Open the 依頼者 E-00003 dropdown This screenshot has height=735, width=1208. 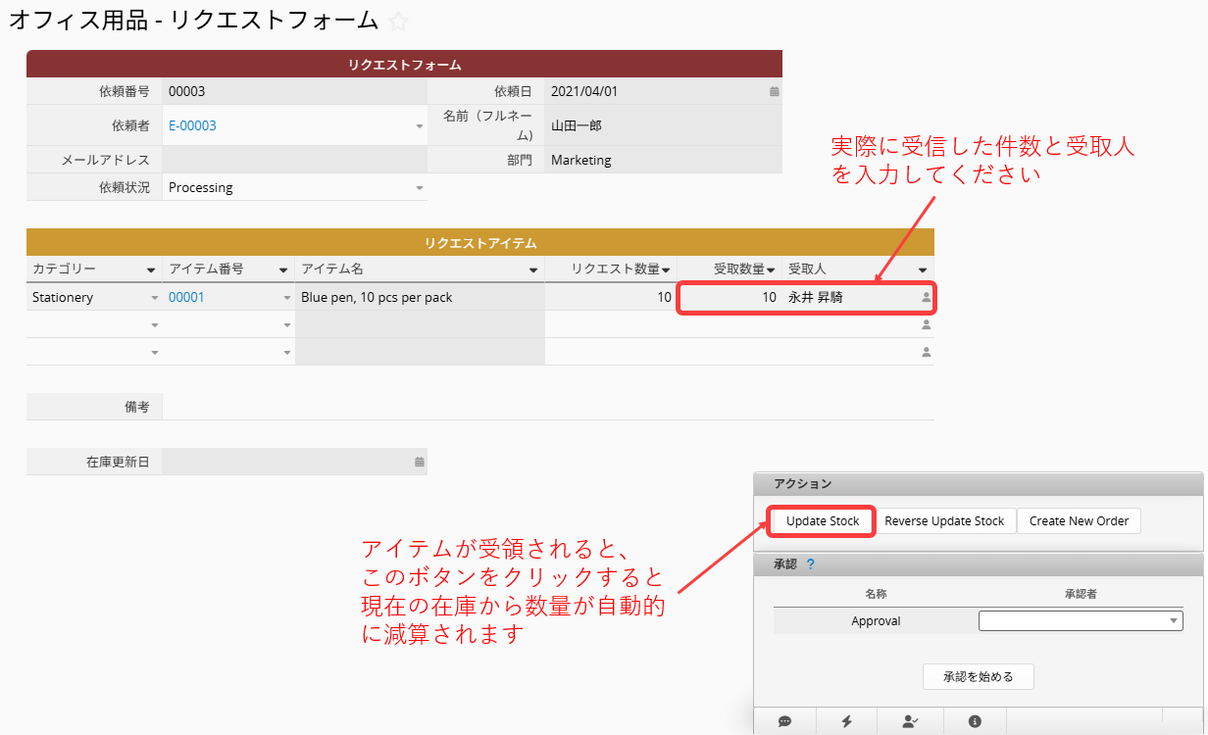pos(420,126)
